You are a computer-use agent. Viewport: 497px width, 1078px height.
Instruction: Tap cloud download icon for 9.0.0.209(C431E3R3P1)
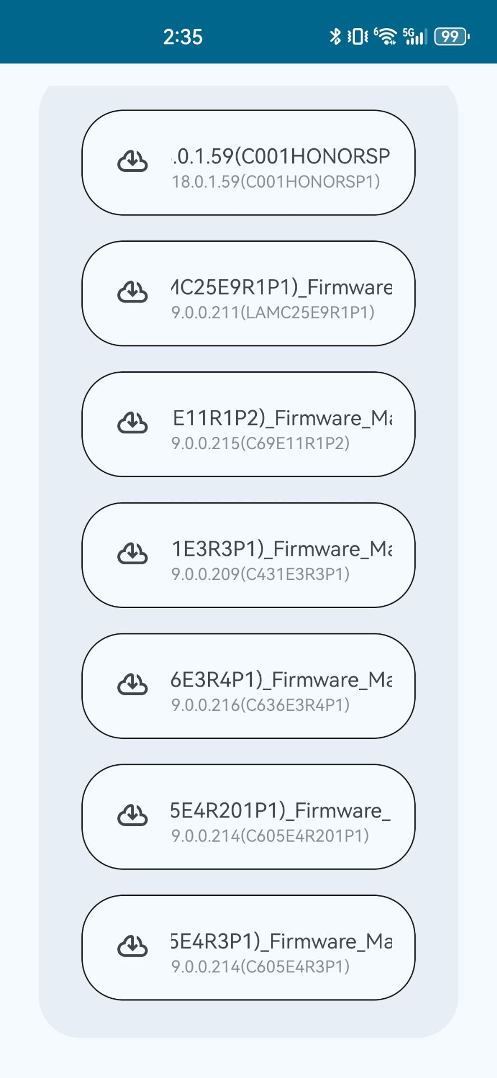pyautogui.click(x=132, y=554)
